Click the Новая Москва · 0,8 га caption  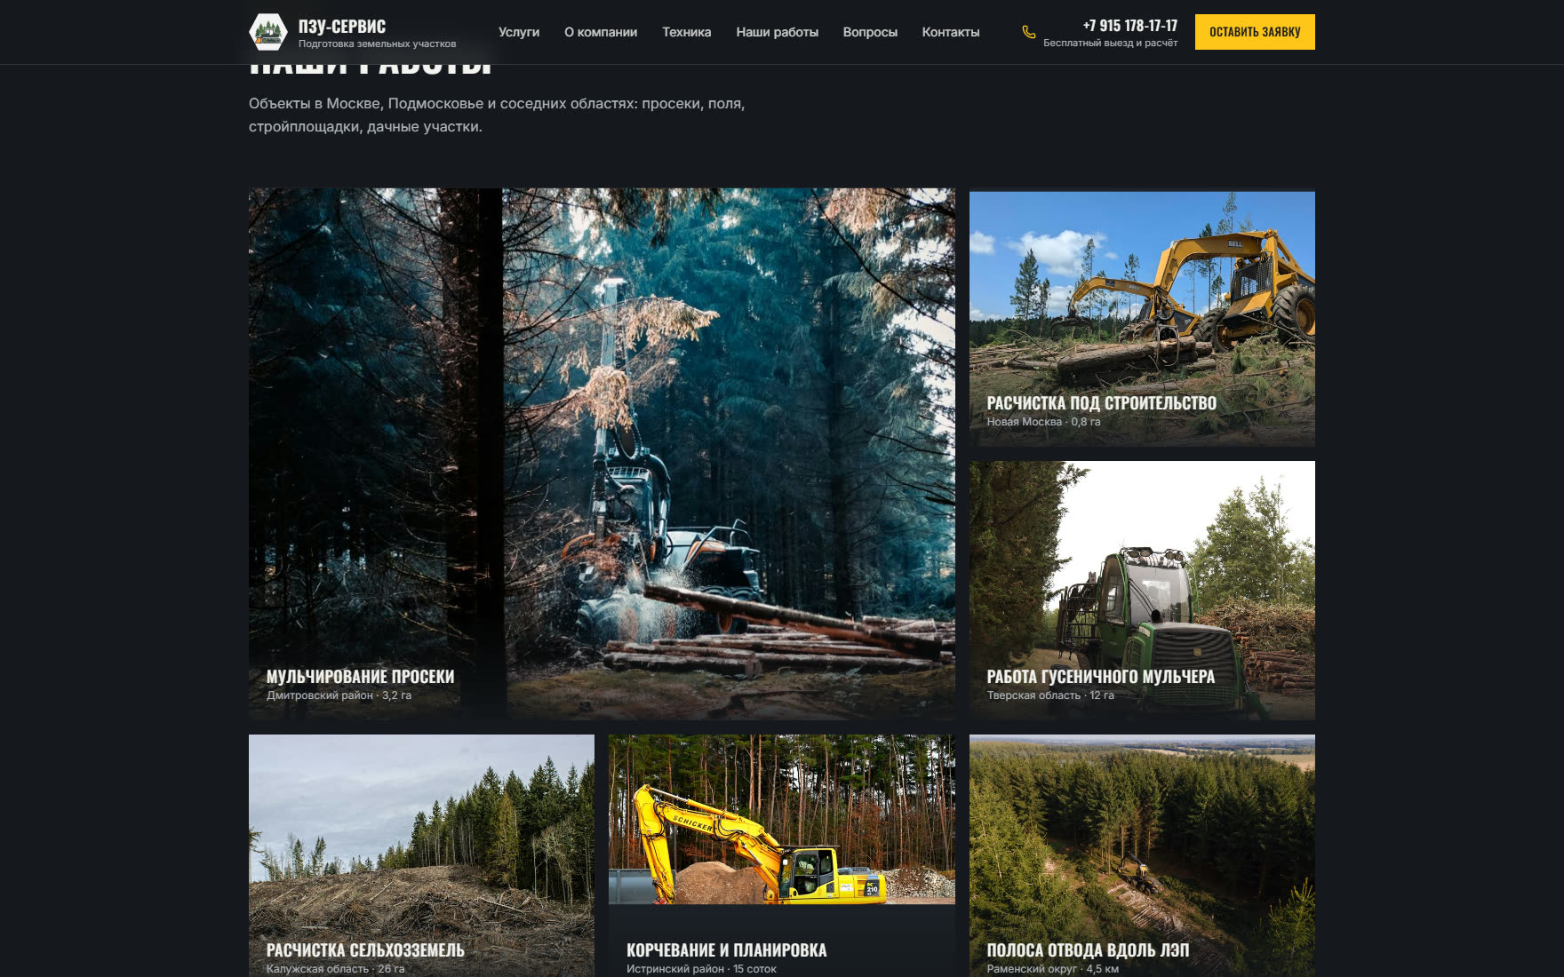point(1043,422)
